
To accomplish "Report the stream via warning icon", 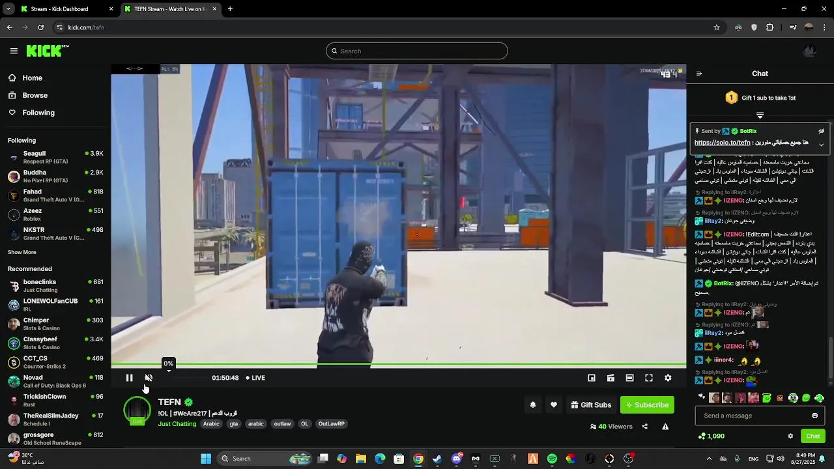I will [665, 427].
